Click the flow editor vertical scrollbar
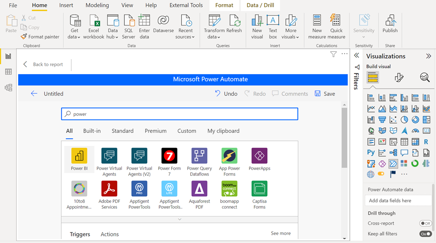 click(344, 138)
